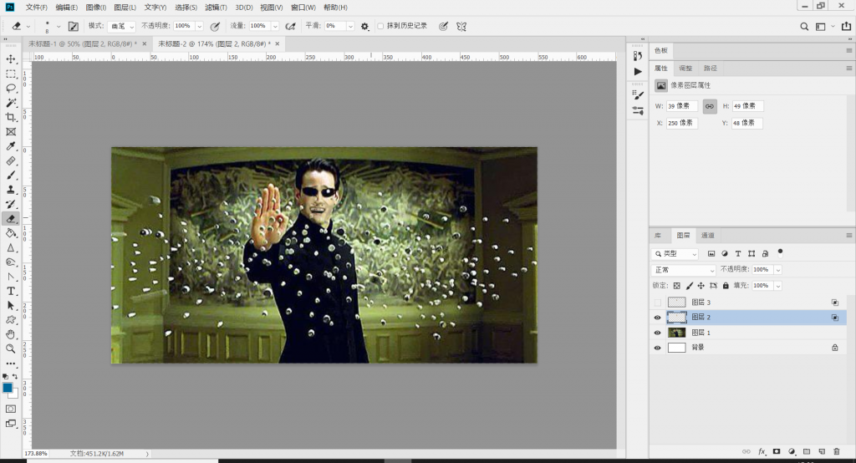The image size is (856, 463).
Task: Add a layer style fx button
Action: coord(762,451)
